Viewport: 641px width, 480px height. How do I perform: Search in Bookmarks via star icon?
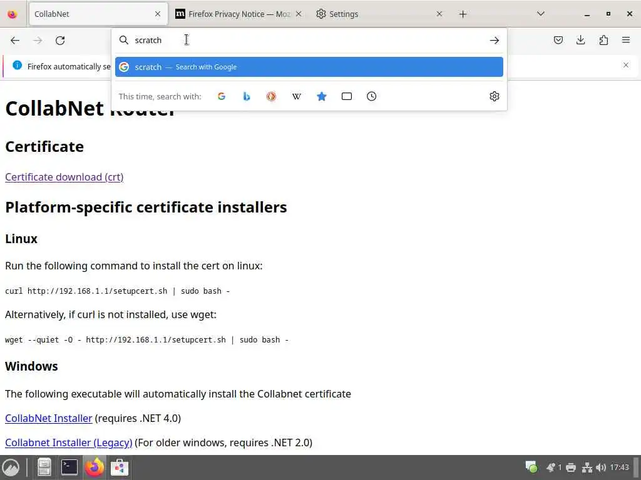tap(322, 96)
